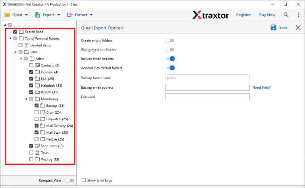
Task: Click the Export menu label
Action: pyautogui.click(x=48, y=15)
